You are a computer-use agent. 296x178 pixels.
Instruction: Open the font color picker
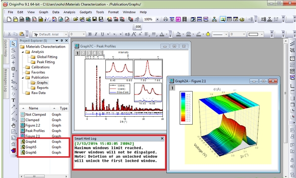(162, 34)
